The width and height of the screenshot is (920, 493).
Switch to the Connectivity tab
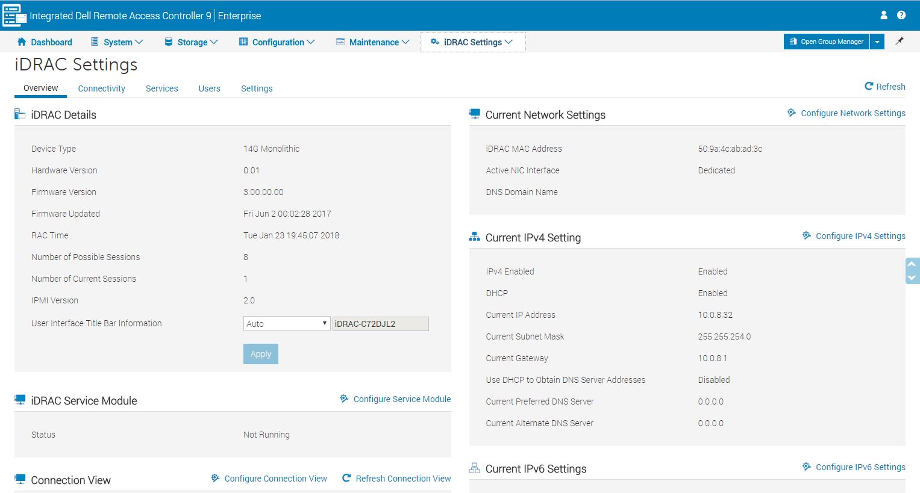point(101,88)
